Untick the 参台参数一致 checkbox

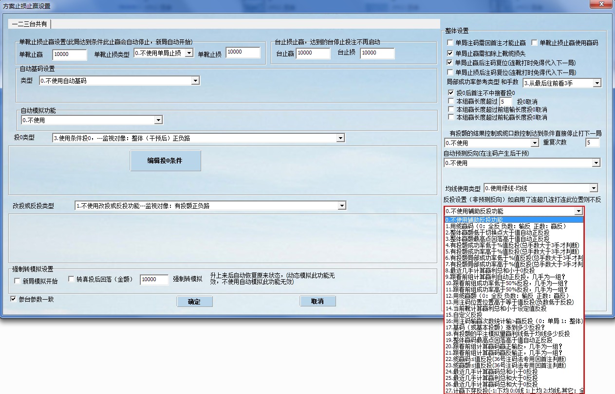click(13, 299)
